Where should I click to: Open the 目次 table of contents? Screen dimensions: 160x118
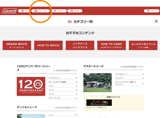(24, 11)
